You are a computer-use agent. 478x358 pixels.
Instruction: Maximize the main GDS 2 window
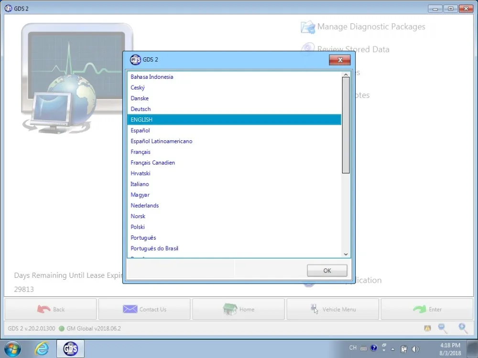pos(450,9)
